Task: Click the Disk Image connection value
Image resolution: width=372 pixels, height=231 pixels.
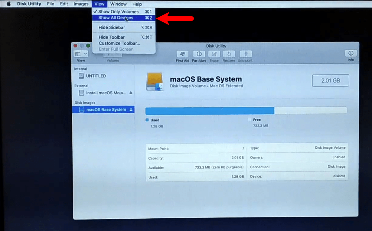Action: (x=337, y=166)
